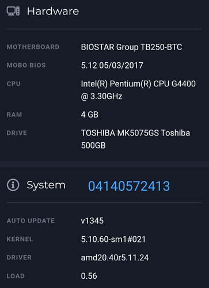This screenshot has height=288, width=209.
Task: Select the TOSHIBA MK5075GS drive entry
Action: (135, 139)
